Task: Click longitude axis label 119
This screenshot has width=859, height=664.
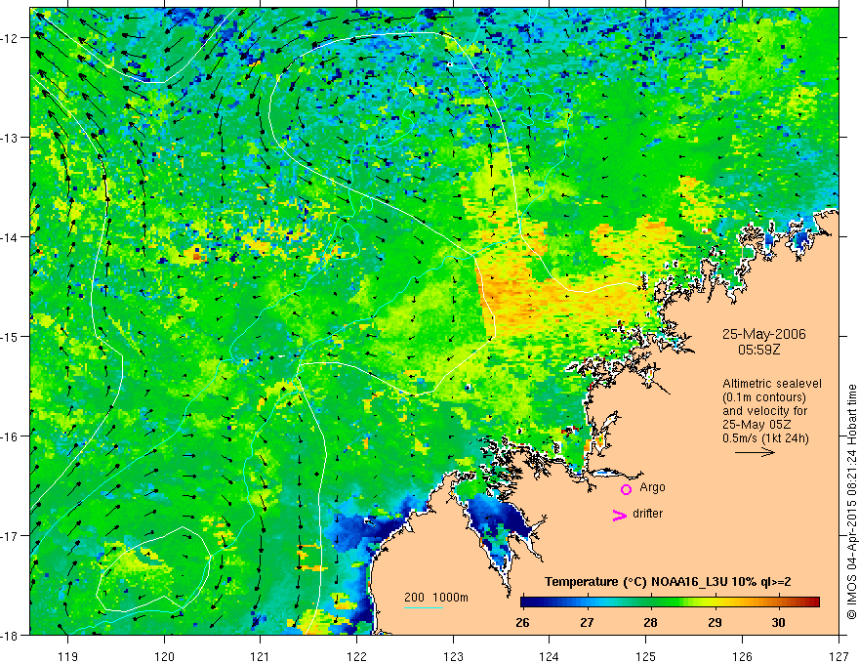Action: [x=68, y=656]
